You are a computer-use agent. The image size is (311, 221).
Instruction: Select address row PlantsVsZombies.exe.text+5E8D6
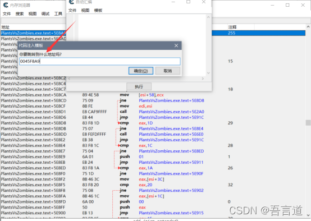coord(34,117)
